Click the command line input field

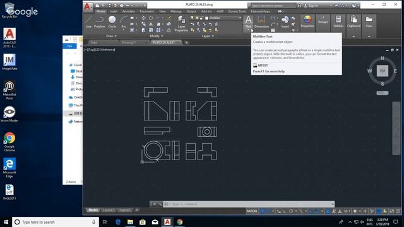(249, 204)
